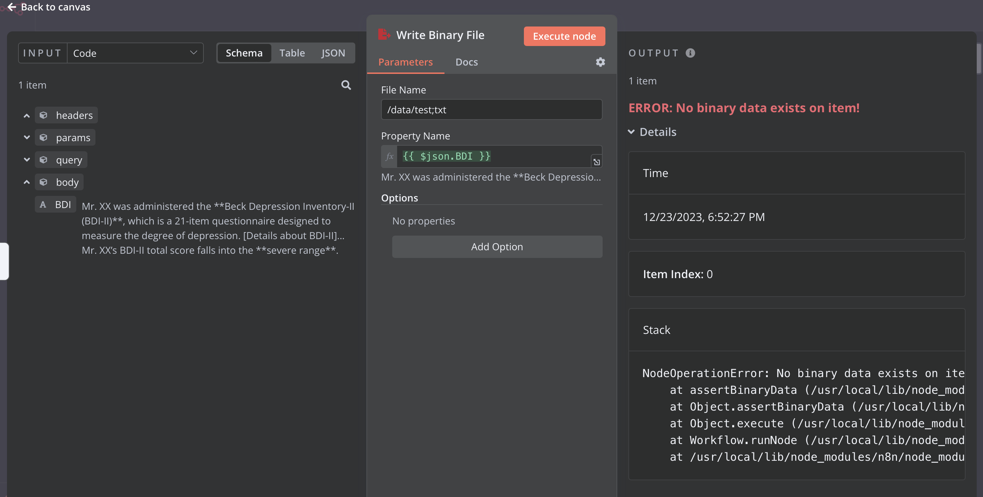The image size is (983, 497).
Task: Switch input view to Table
Action: 292,53
